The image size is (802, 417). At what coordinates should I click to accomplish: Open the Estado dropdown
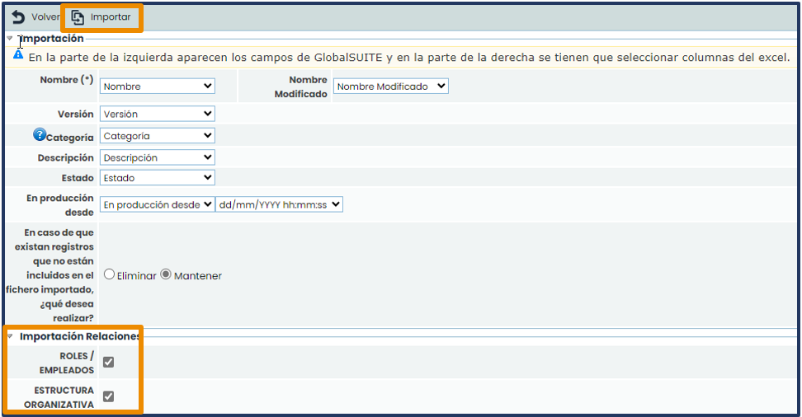pyautogui.click(x=157, y=177)
